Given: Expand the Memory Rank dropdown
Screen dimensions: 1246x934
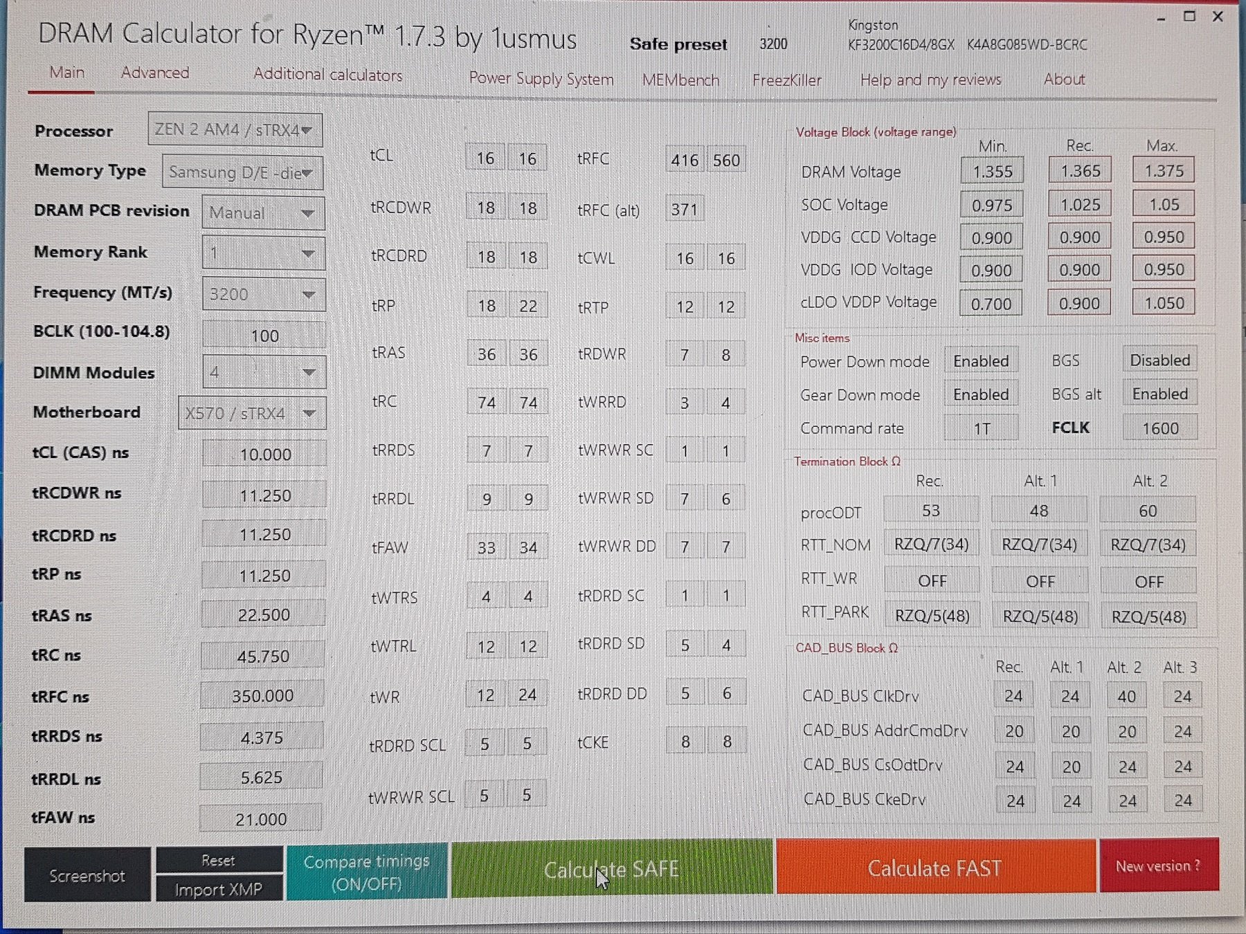Looking at the screenshot, I should point(263,253).
